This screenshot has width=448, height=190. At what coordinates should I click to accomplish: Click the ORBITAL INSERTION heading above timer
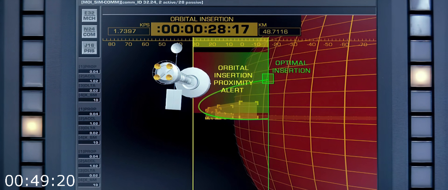[202, 19]
